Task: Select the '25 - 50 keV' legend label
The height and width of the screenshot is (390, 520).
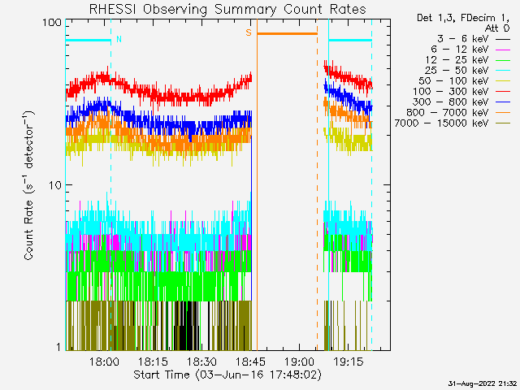Action: point(457,71)
